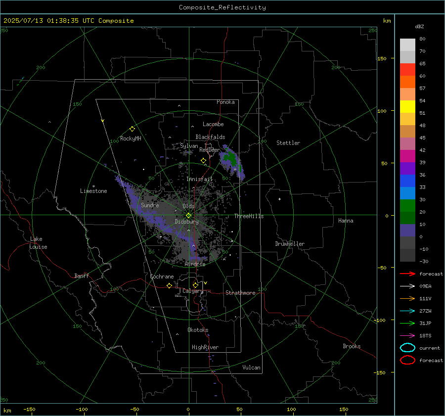Screen dimensions: 445x416
Task: Click the Lake Louise label
Action: (38, 243)
